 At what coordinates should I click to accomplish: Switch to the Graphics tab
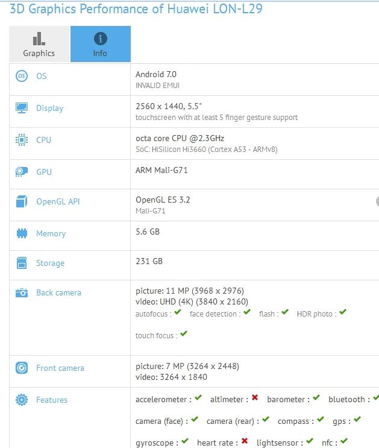[x=39, y=43]
